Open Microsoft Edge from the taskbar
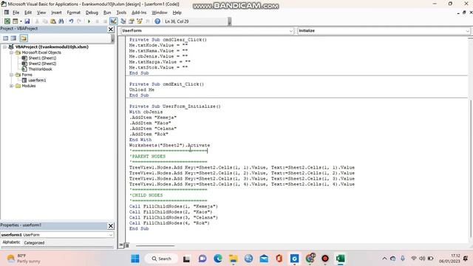Image resolution: width=473 pixels, height=266 pixels. point(218,259)
